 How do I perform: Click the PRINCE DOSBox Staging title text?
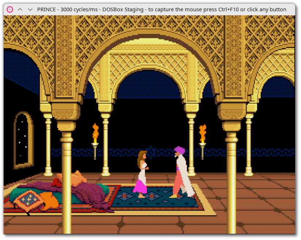coord(162,9)
